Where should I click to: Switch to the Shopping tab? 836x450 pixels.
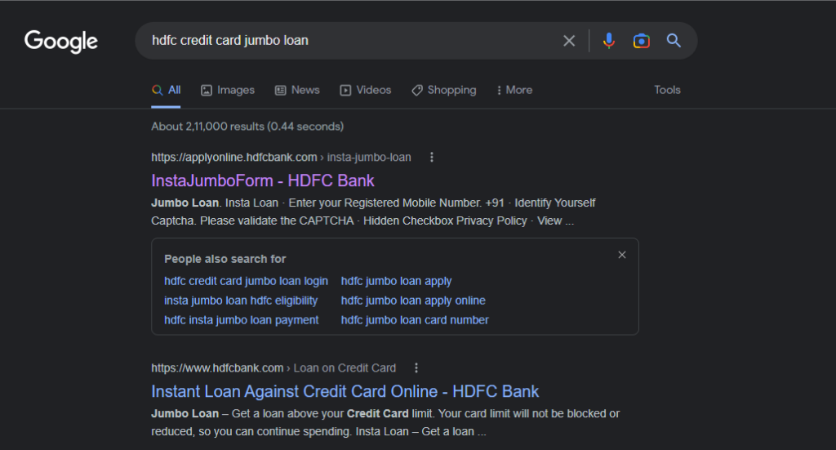tap(443, 90)
